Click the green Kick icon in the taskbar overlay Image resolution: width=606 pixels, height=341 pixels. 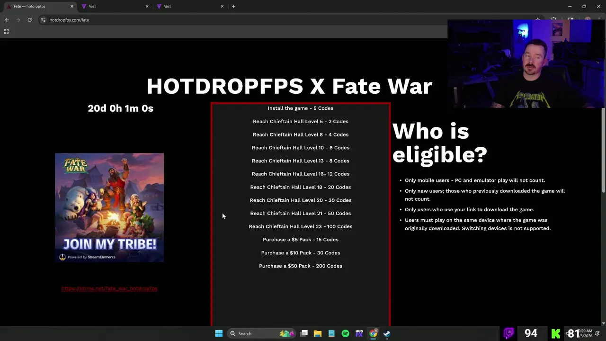click(556, 333)
